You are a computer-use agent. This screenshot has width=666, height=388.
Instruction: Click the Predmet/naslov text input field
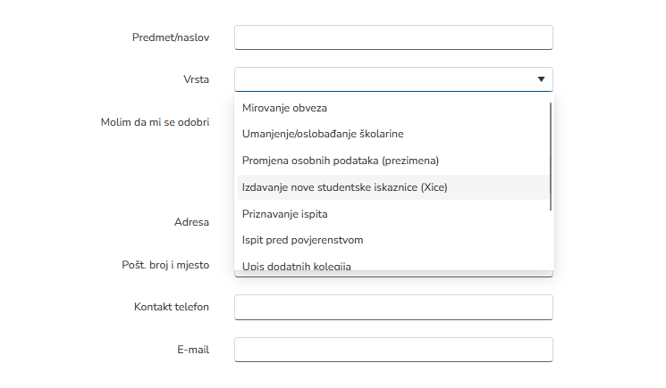393,37
